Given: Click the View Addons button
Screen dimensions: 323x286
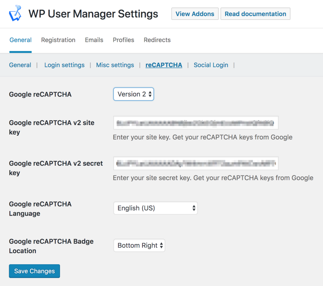Looking at the screenshot, I should pyautogui.click(x=195, y=14).
